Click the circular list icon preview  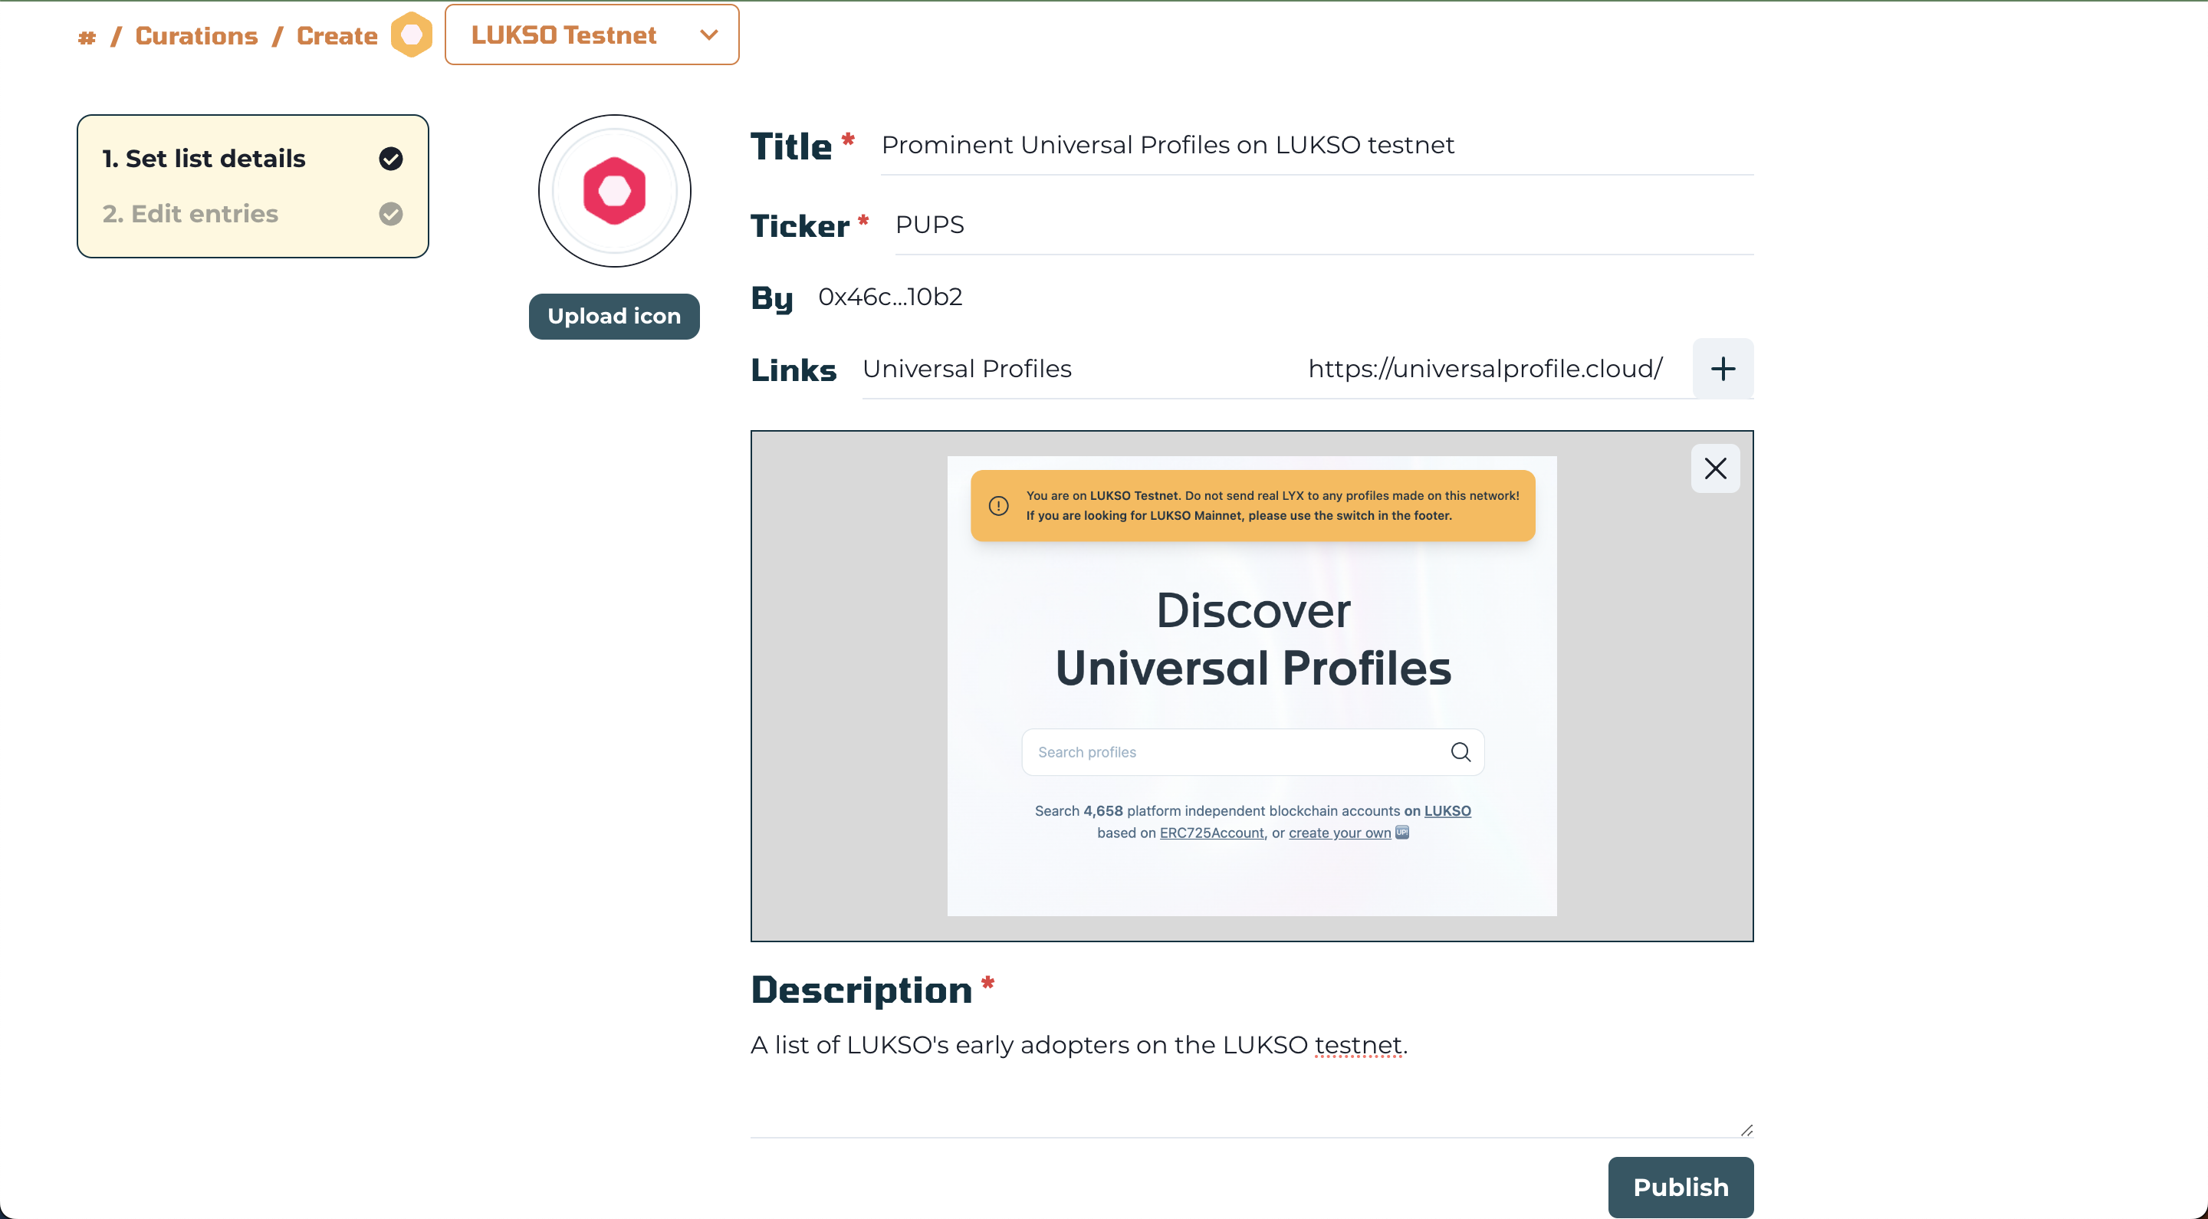(x=615, y=190)
